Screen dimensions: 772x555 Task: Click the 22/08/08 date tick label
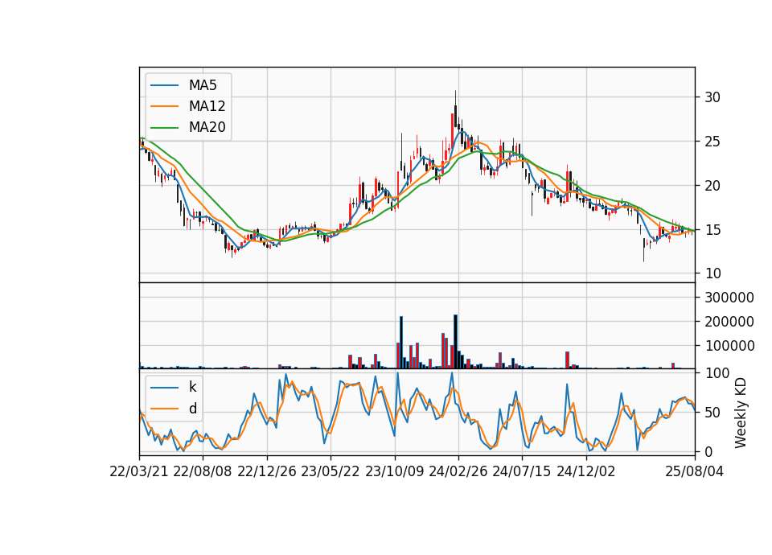(203, 472)
